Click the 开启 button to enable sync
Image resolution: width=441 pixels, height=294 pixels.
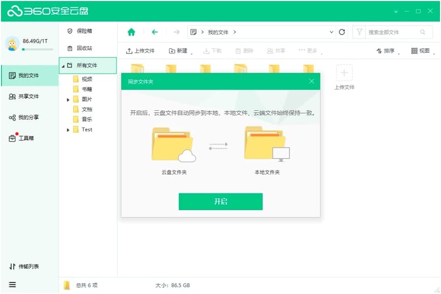click(x=220, y=202)
